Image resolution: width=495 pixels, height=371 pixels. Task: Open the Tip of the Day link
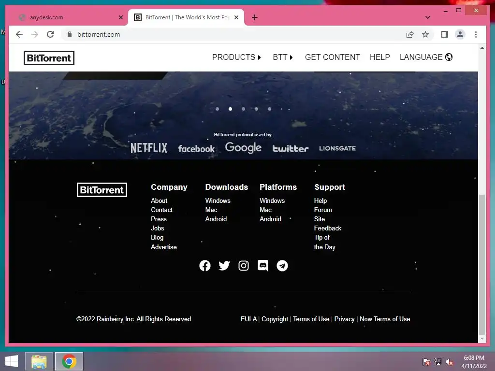pos(324,242)
